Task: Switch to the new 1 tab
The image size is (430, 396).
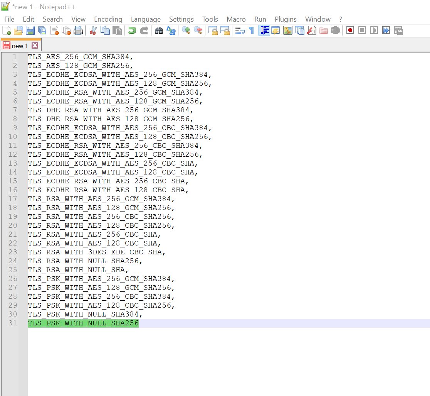Action: [x=21, y=45]
